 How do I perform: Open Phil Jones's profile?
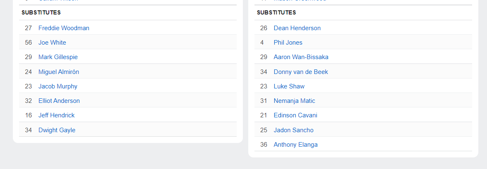(x=288, y=43)
